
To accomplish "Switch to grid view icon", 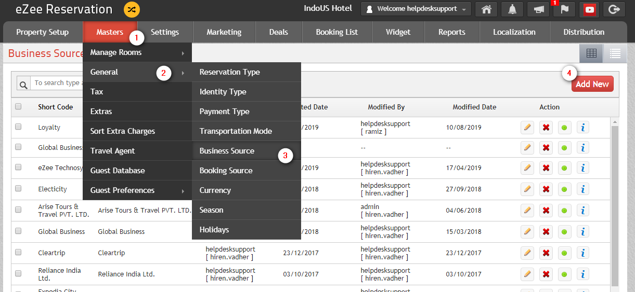I will tap(591, 53).
